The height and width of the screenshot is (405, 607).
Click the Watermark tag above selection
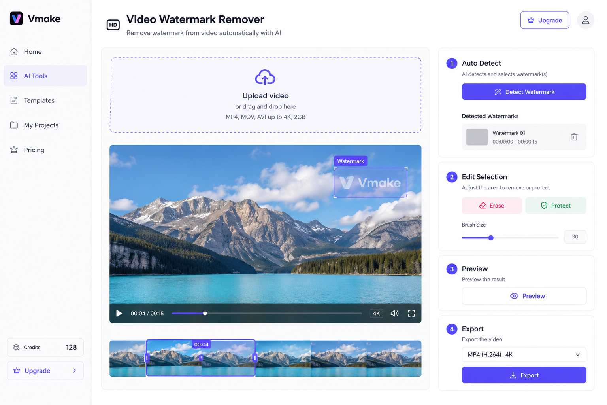pos(351,161)
